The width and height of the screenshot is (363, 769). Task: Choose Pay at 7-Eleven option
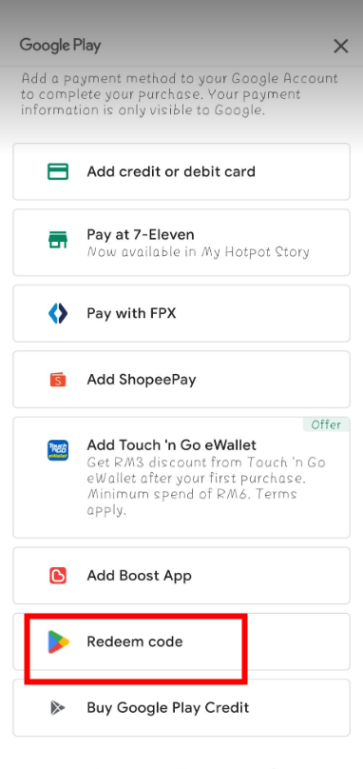[x=181, y=243]
